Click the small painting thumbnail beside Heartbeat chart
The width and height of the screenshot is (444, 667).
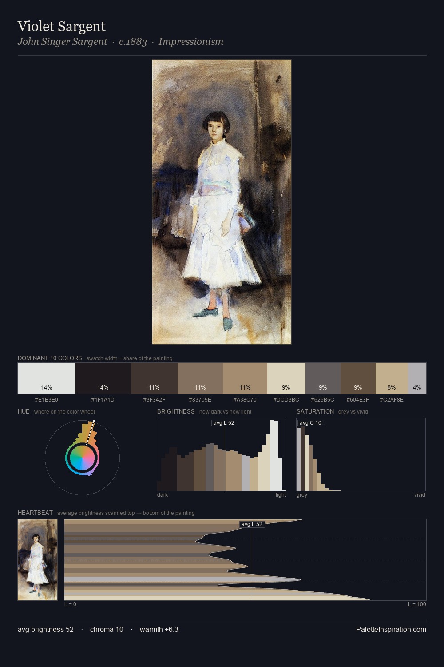(x=38, y=560)
